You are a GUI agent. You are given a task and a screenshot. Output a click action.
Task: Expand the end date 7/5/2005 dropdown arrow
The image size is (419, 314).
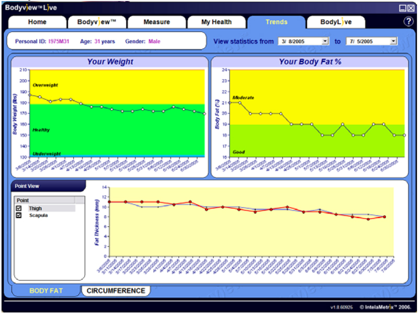coord(393,41)
